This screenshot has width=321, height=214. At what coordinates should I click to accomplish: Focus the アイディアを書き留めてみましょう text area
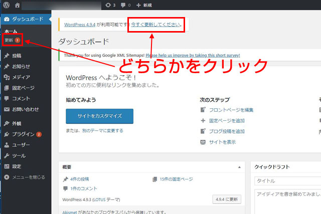(287, 201)
